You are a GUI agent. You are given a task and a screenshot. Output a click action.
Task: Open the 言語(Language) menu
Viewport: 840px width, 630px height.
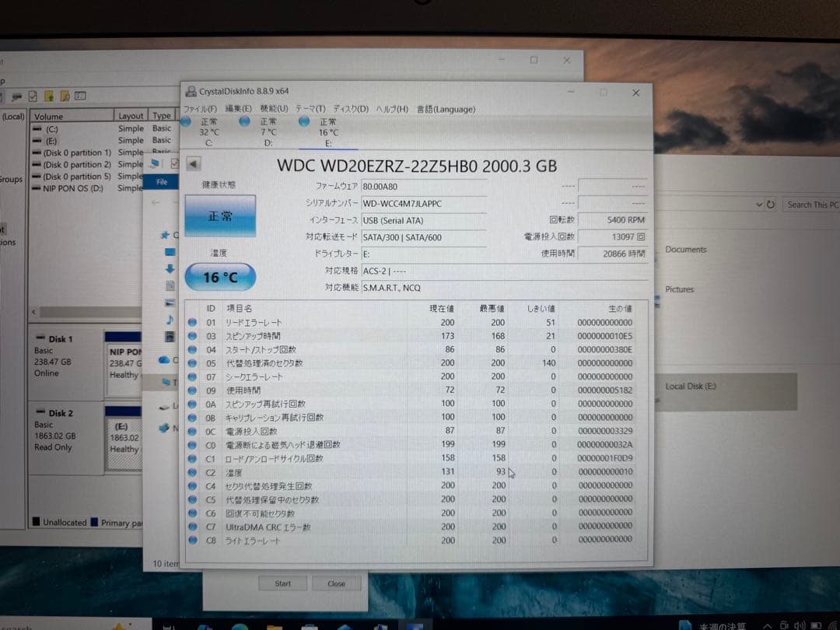click(x=446, y=109)
